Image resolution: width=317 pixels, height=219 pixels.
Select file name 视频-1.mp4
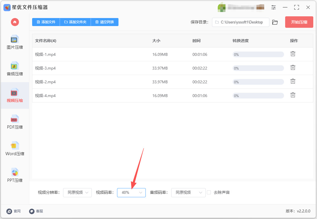[x=45, y=54]
